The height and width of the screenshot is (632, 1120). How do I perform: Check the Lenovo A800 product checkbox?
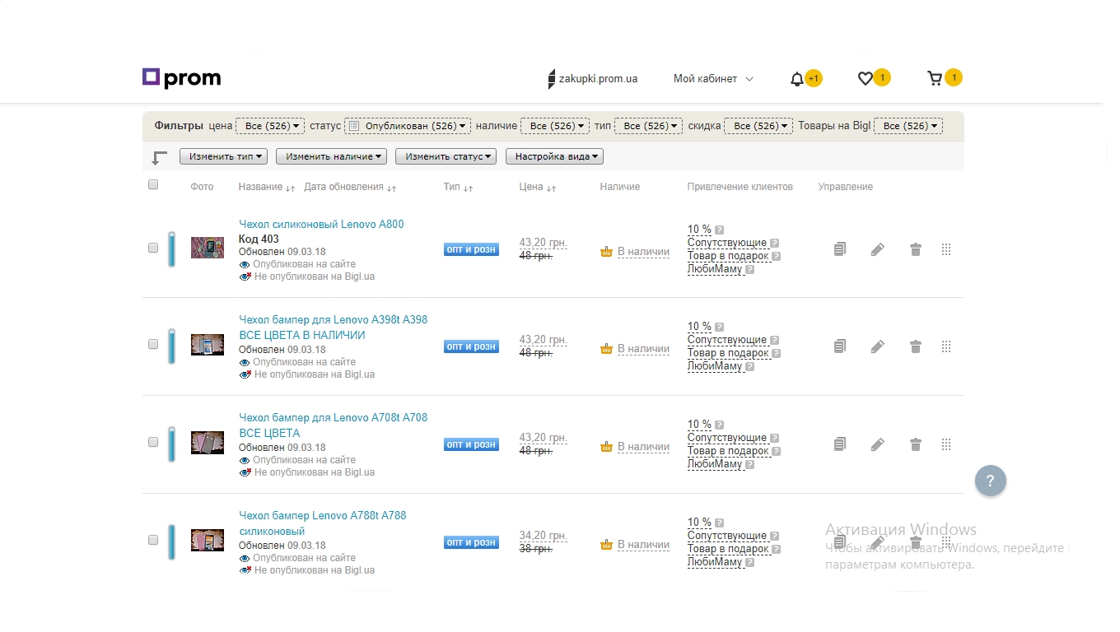coord(153,248)
